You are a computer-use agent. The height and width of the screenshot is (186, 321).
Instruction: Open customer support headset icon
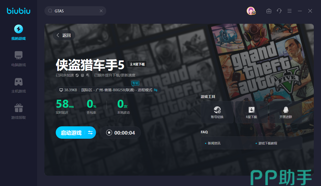click(x=279, y=11)
